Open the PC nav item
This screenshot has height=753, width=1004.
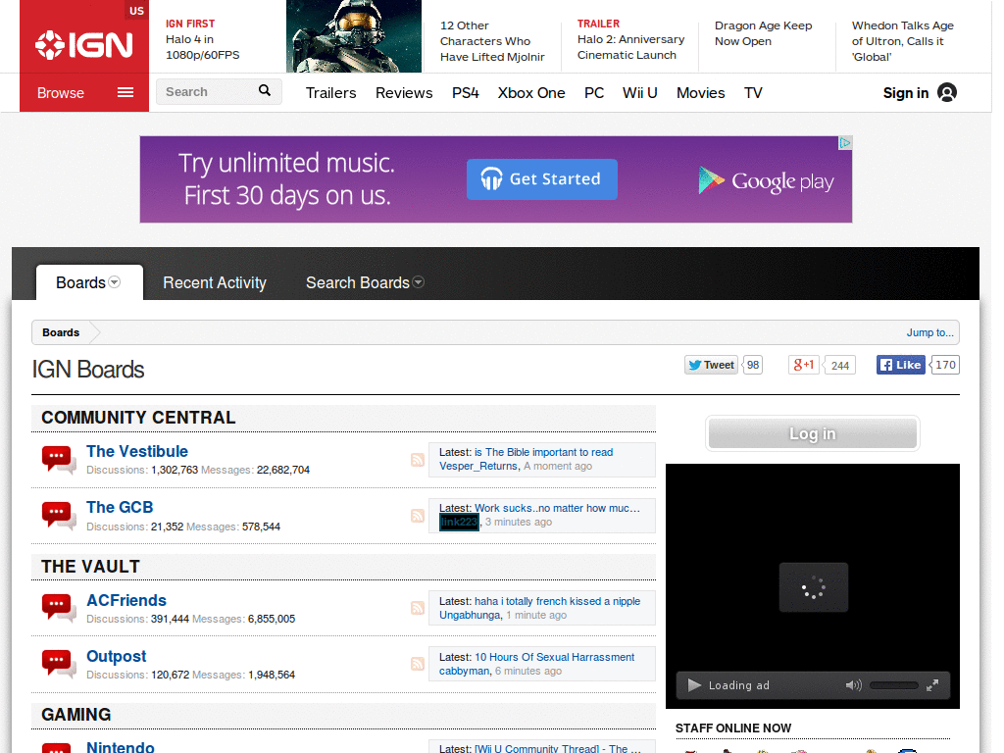(594, 93)
